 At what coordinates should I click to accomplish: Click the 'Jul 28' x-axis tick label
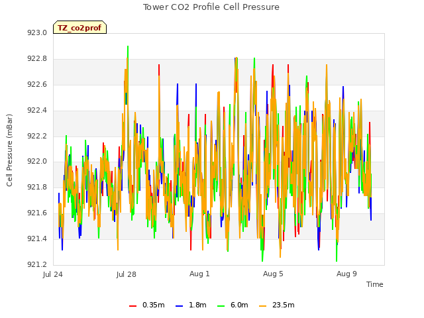[x=127, y=274]
